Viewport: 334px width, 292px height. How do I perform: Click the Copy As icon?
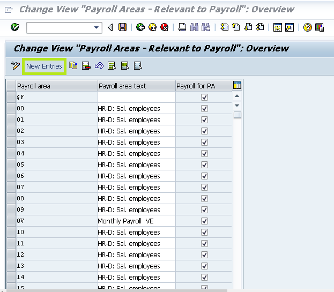(73, 66)
